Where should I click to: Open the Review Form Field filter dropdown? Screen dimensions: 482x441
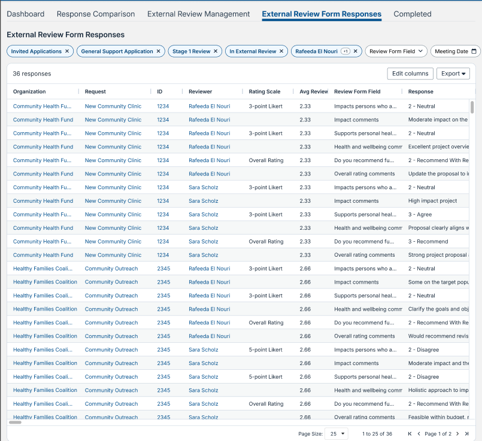[x=396, y=51]
